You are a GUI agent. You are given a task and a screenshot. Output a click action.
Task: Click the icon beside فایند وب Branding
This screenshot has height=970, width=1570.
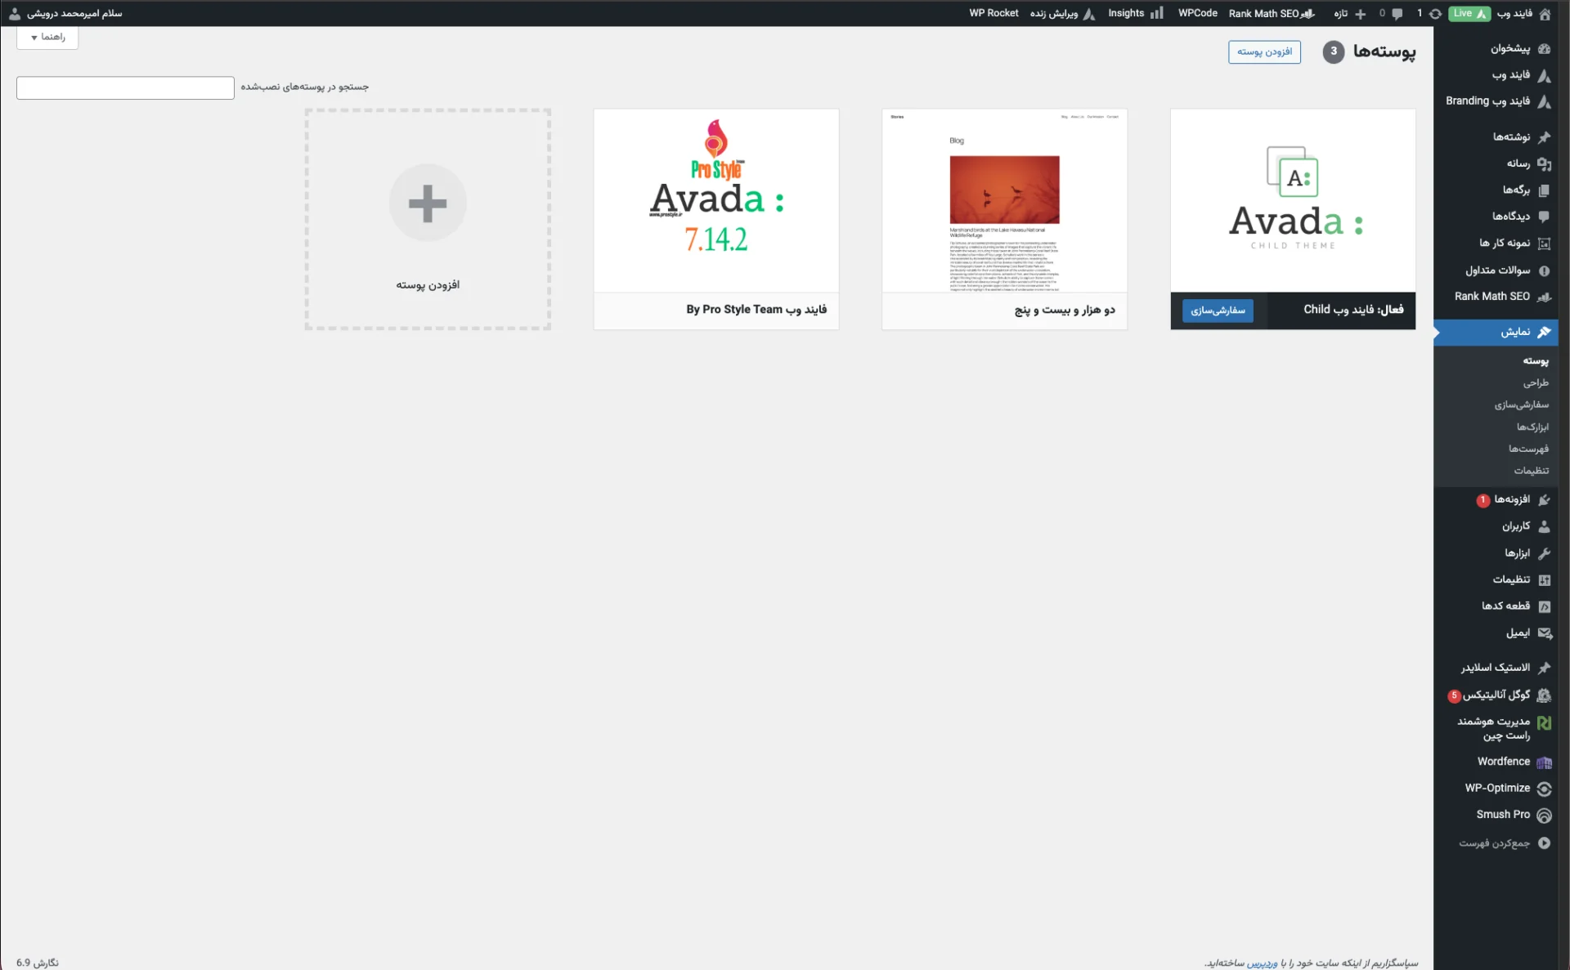coord(1544,101)
